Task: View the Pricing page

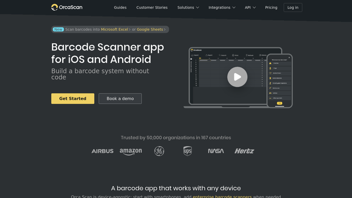Action: coord(271,7)
